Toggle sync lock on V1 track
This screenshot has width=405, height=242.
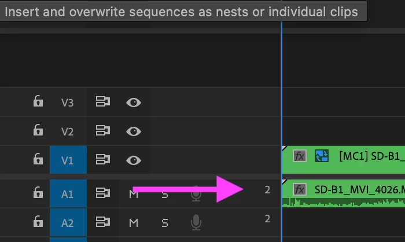click(x=102, y=159)
